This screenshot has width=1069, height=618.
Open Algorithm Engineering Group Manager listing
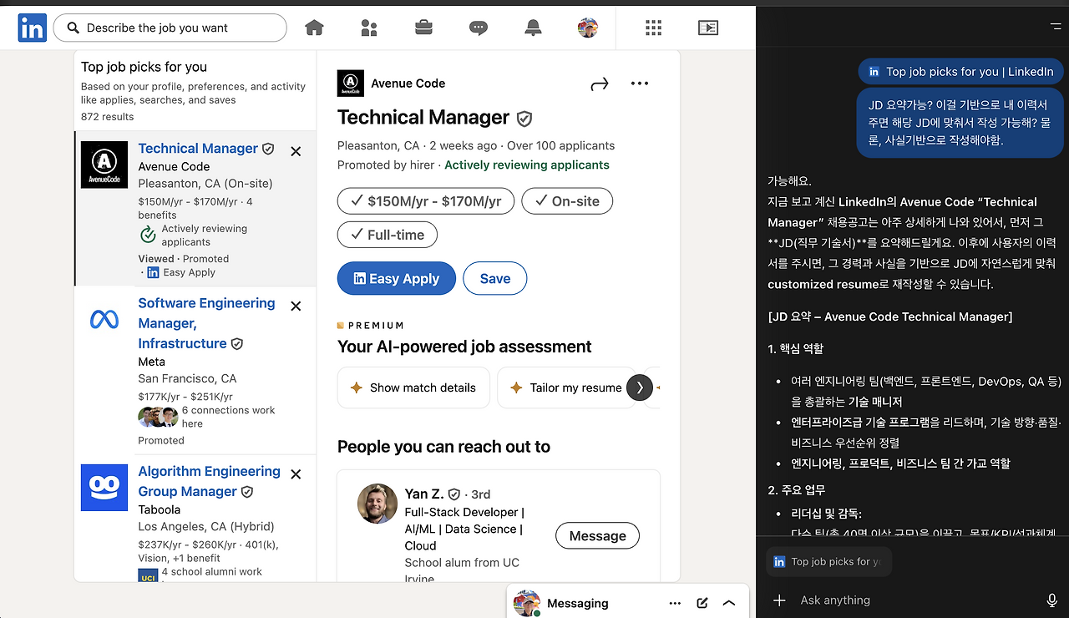(x=209, y=481)
